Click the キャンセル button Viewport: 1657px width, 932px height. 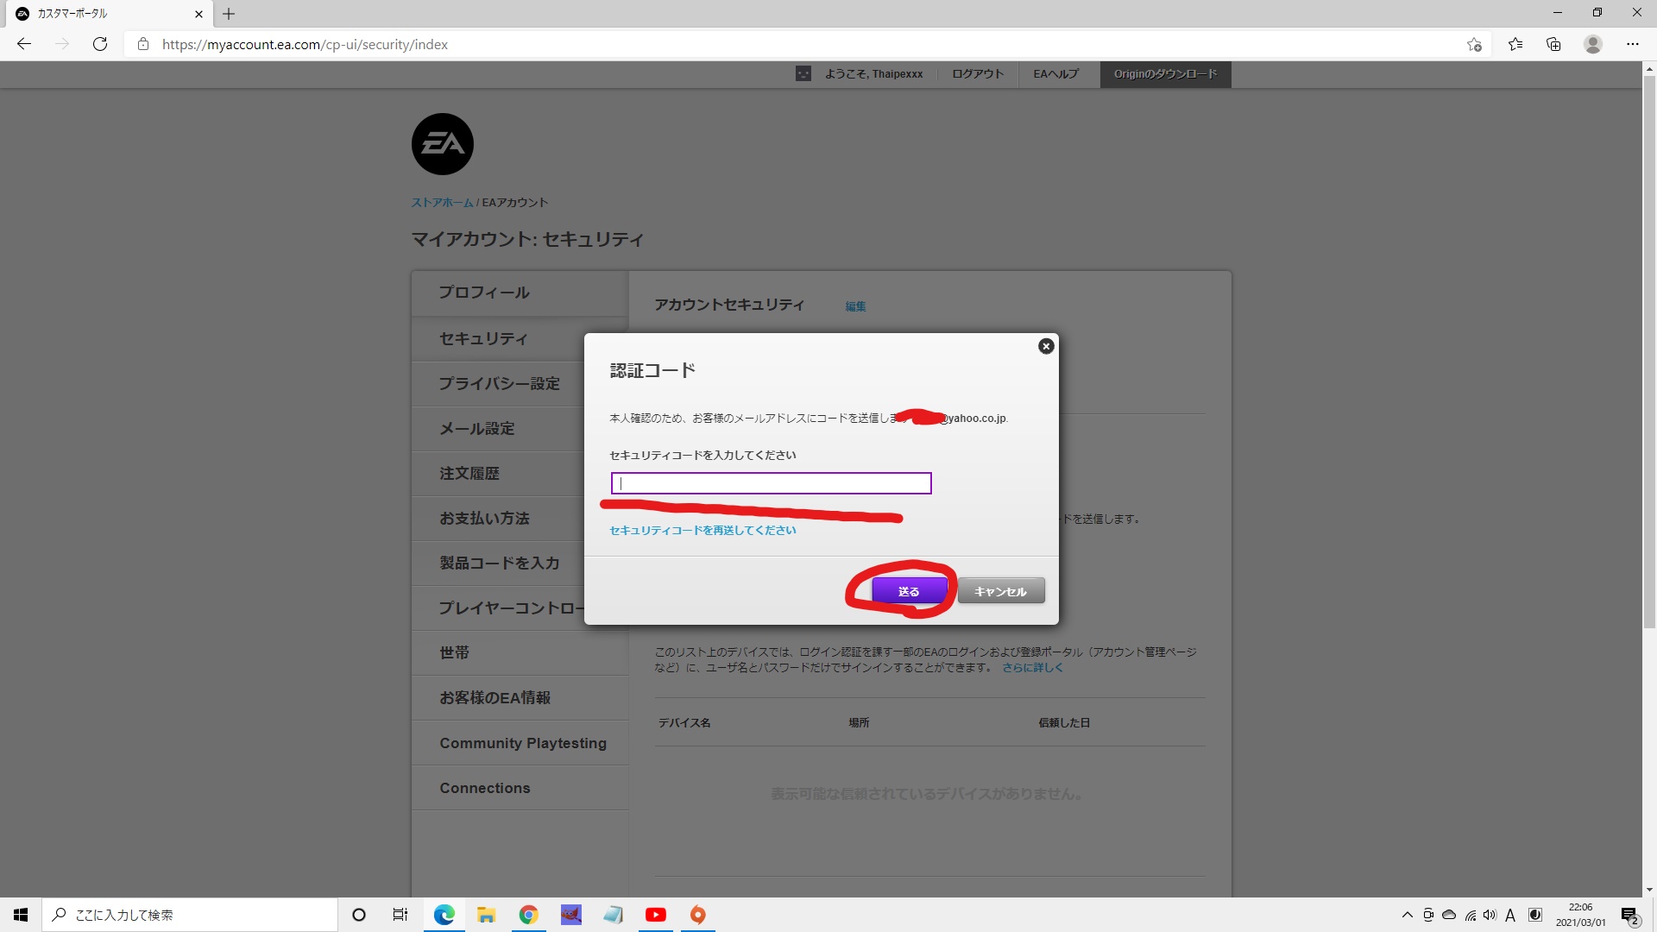(1001, 591)
